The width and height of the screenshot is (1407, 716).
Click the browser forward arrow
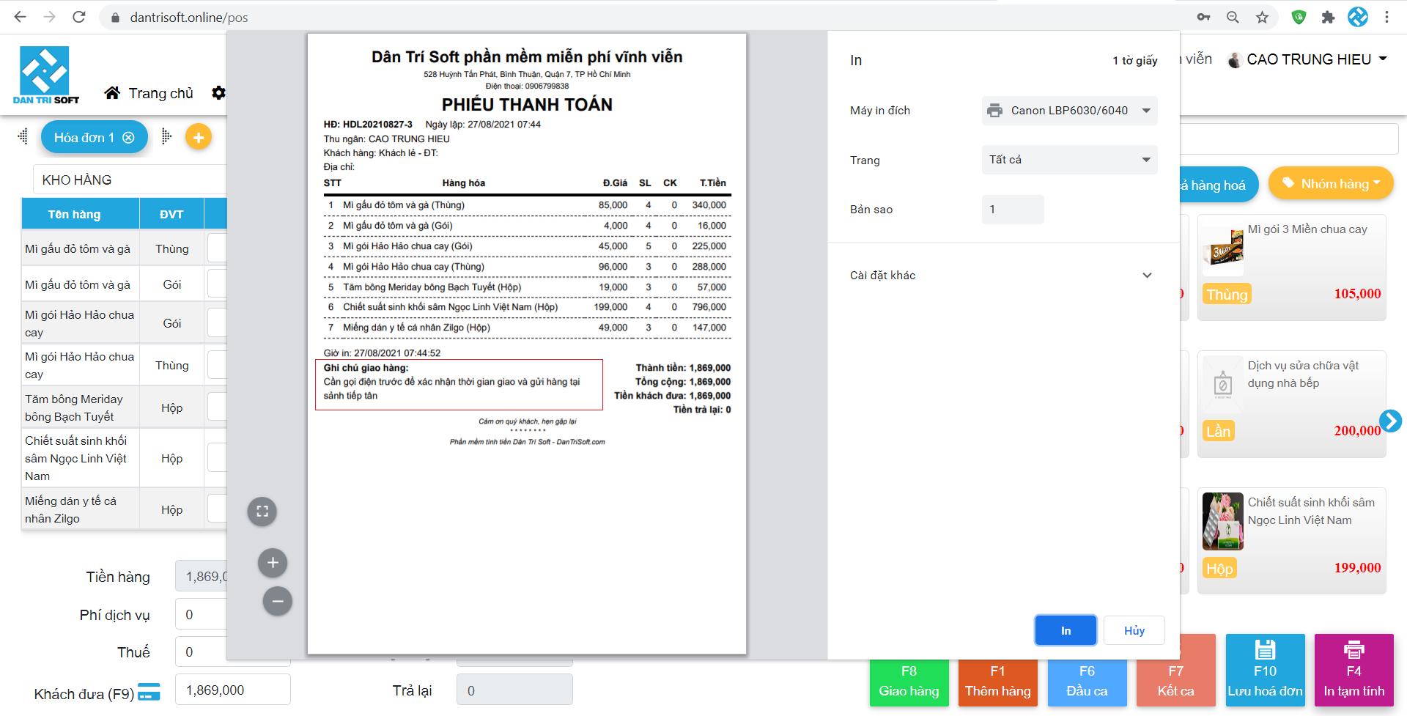[x=49, y=17]
